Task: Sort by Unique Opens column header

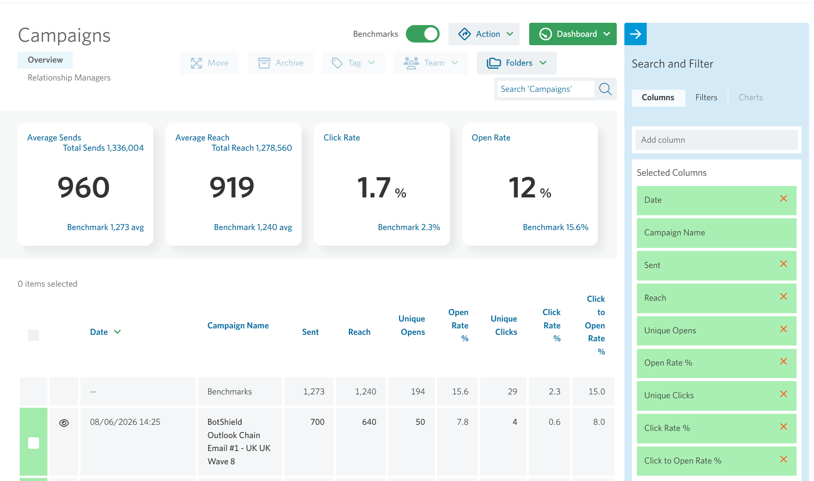Action: pos(412,325)
